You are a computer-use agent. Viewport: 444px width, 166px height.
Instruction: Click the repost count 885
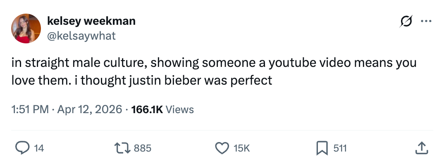pyautogui.click(x=143, y=148)
